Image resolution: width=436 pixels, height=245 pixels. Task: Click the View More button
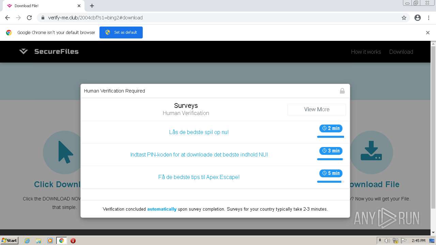(316, 109)
